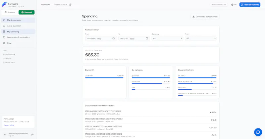
Task: Click the €83.30 total amount
Action: pyautogui.click(x=92, y=55)
